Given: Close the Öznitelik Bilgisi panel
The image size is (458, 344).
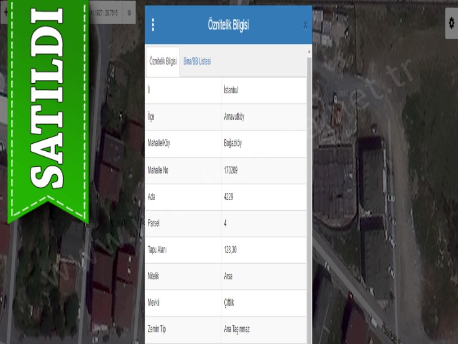Looking at the screenshot, I should 305,25.
